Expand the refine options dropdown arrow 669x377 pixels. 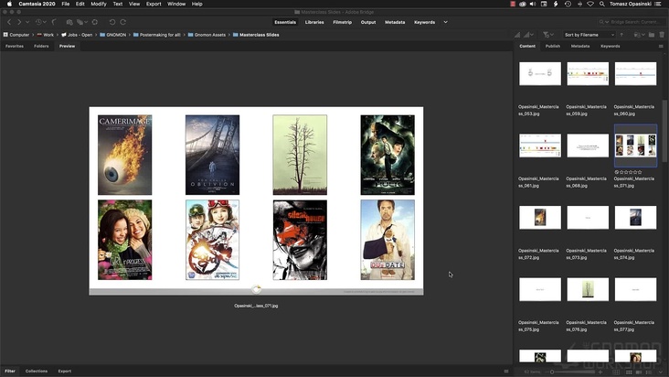coord(86,22)
